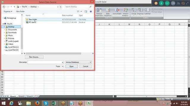
Task: Select Videos in the navigation tree
Action: coord(11,44)
